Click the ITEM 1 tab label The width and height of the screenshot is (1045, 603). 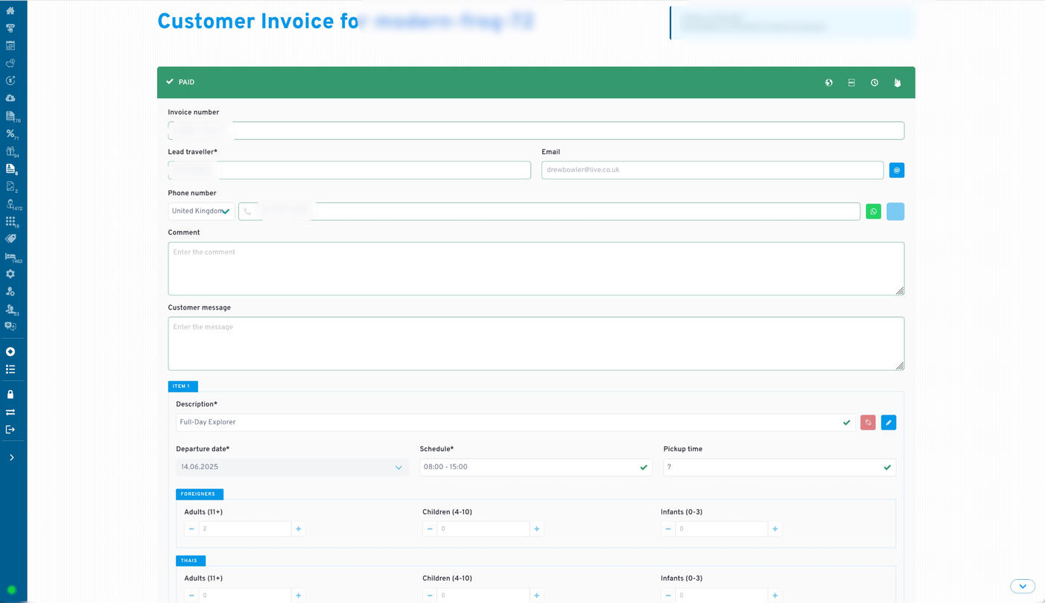(x=182, y=386)
